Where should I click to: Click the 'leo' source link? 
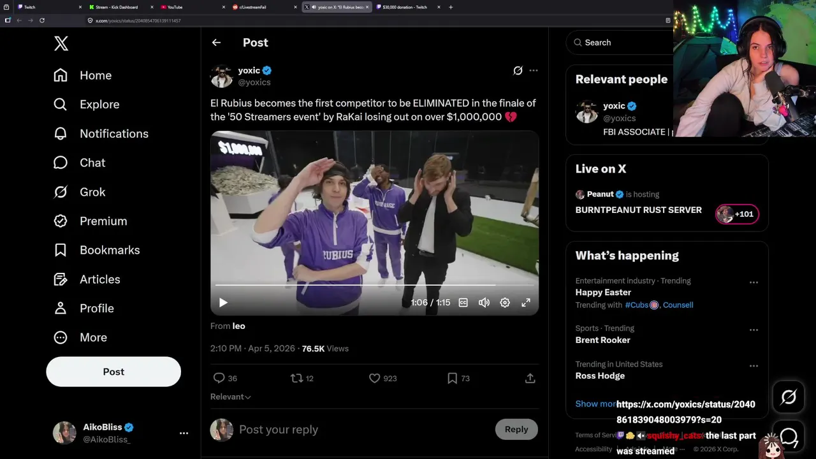238,326
